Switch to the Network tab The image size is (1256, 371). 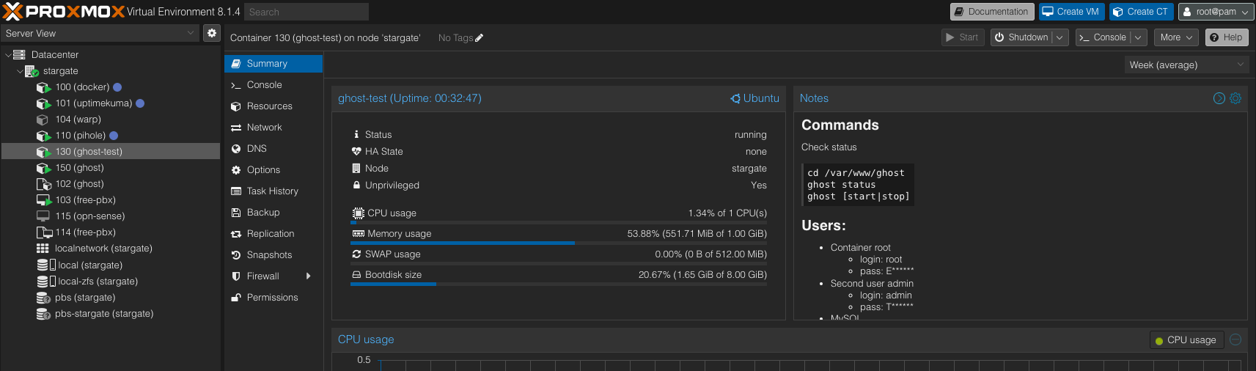pos(264,128)
